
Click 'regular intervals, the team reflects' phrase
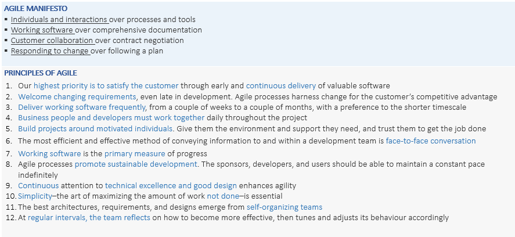(x=89, y=218)
